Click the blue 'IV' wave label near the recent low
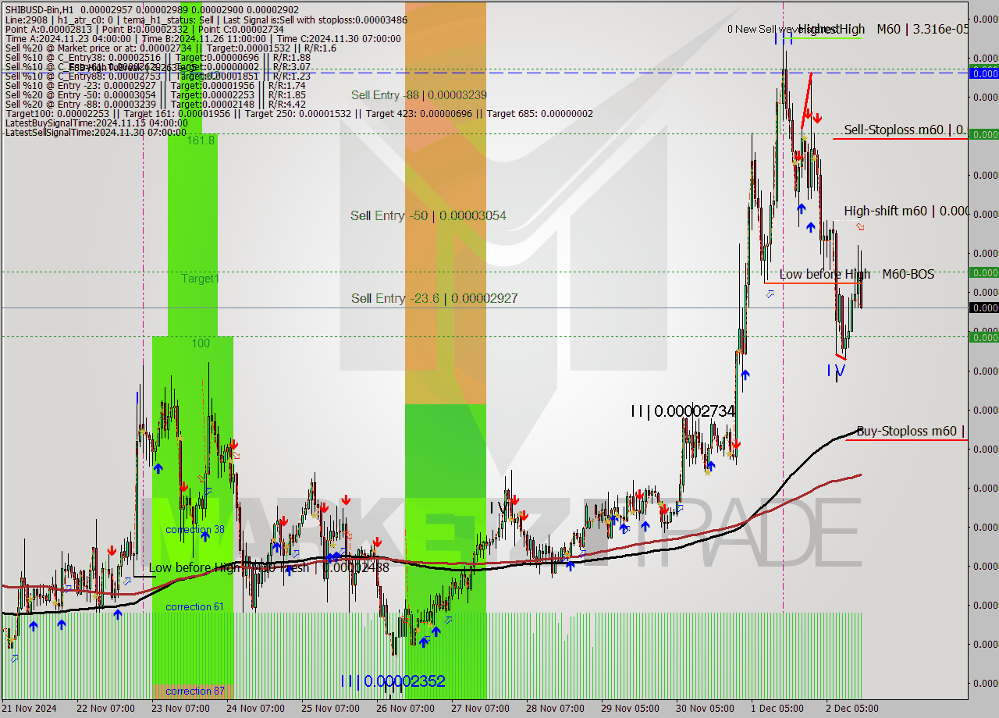999x718 pixels. point(836,371)
